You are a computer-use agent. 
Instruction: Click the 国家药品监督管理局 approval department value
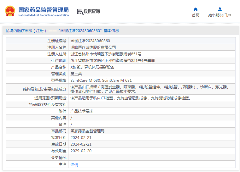point(87,131)
